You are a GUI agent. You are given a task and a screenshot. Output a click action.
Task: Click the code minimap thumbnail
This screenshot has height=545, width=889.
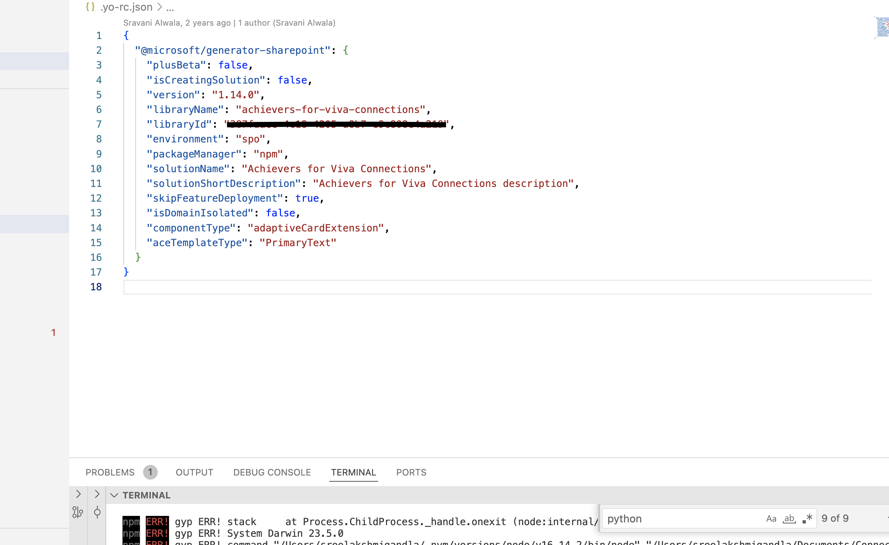(881, 27)
